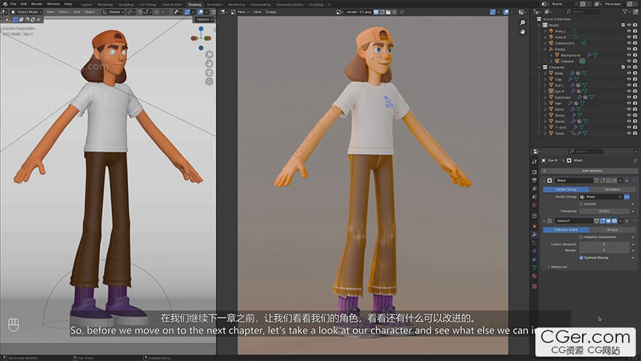Switch to the Sculpting workspace tab
The height and width of the screenshot is (361, 641).
point(125,4)
